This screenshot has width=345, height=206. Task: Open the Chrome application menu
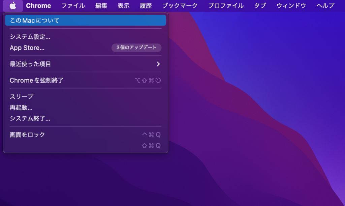pos(38,6)
